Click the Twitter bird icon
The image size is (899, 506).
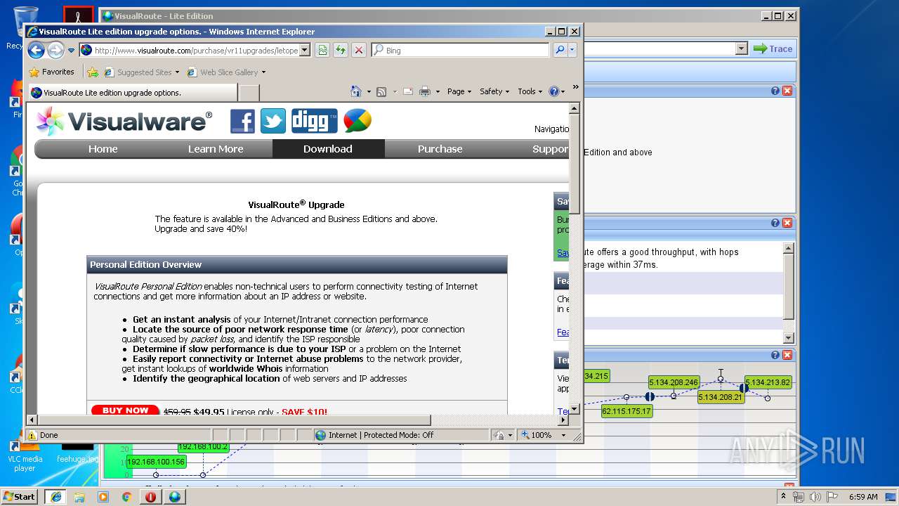point(273,121)
